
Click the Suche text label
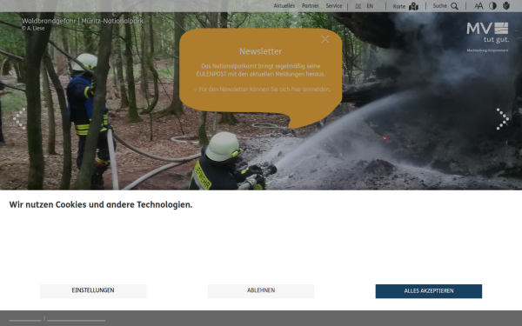click(439, 6)
